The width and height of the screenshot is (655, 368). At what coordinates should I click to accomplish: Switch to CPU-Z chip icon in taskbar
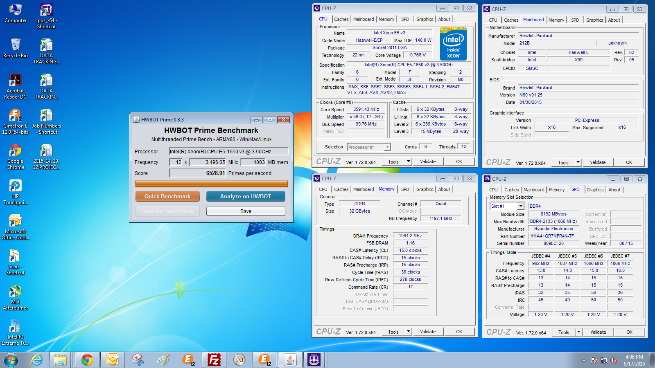coord(314,360)
